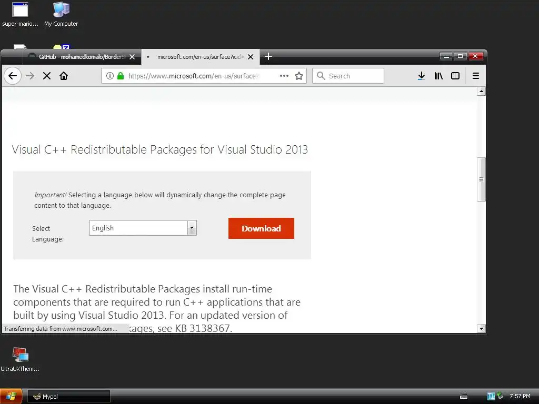Show site information via the info icon

(x=109, y=76)
